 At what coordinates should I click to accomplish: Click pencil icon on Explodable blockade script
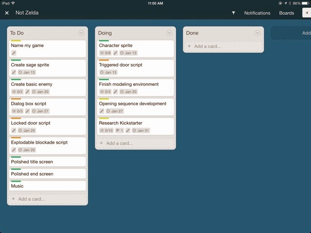[14, 150]
